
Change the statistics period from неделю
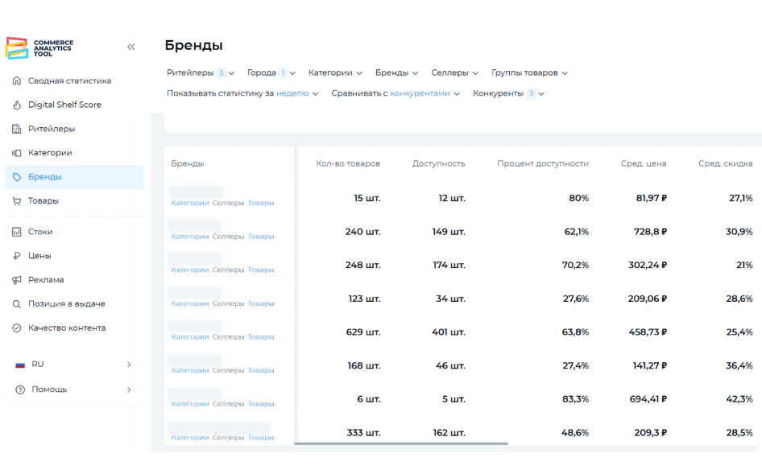click(x=297, y=93)
